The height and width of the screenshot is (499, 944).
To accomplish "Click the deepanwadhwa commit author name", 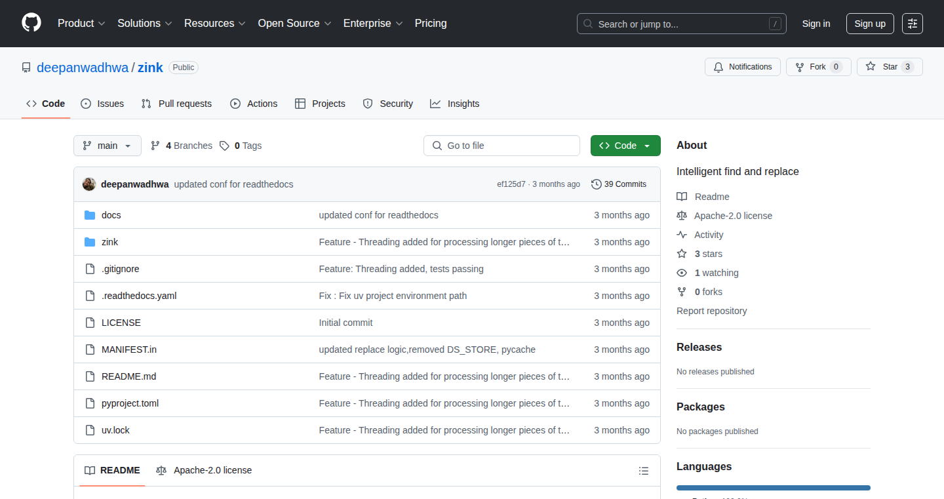I will [x=135, y=184].
